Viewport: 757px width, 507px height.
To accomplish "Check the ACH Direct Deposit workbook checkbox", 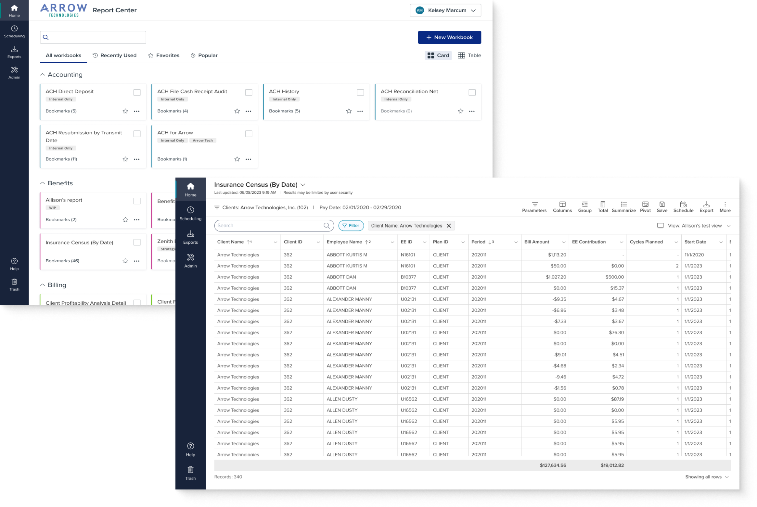I will click(136, 92).
